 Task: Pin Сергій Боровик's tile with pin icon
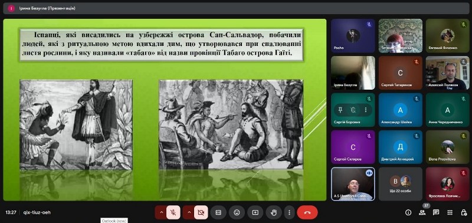click(340, 110)
